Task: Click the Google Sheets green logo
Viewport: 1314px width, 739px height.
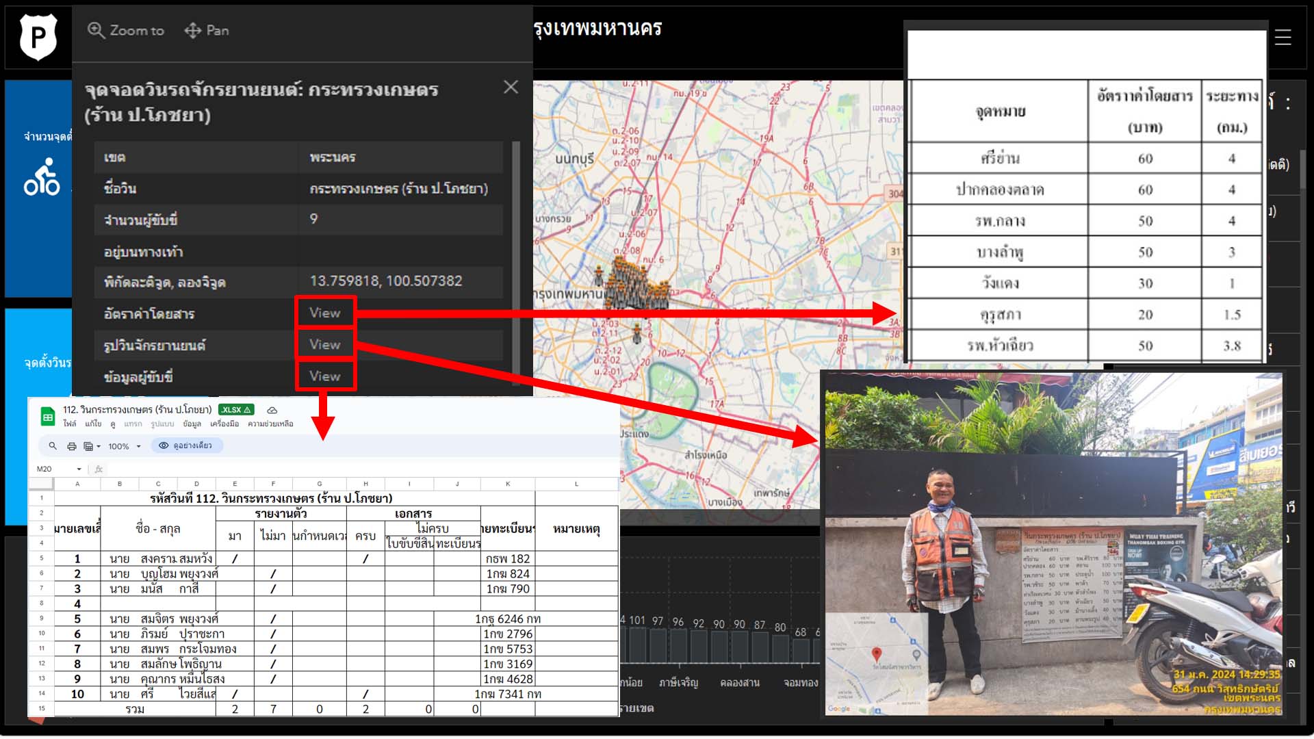Action: (48, 416)
